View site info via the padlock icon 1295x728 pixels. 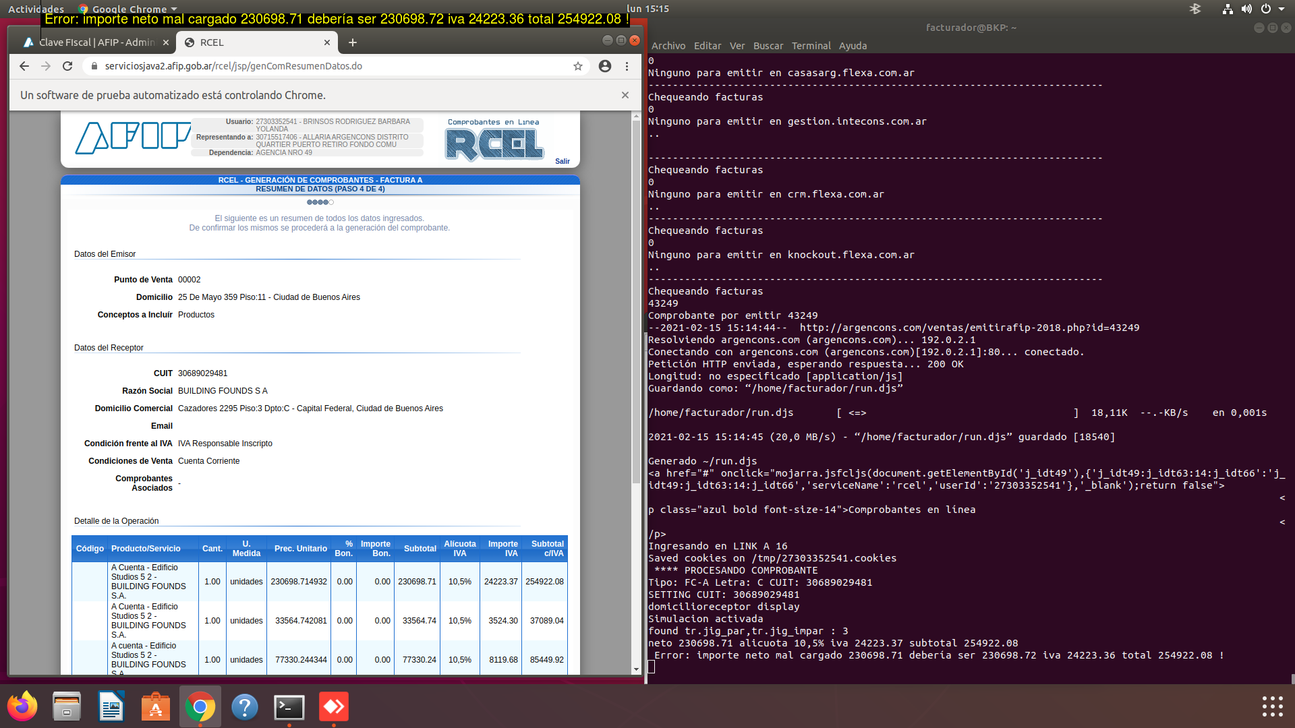click(94, 66)
